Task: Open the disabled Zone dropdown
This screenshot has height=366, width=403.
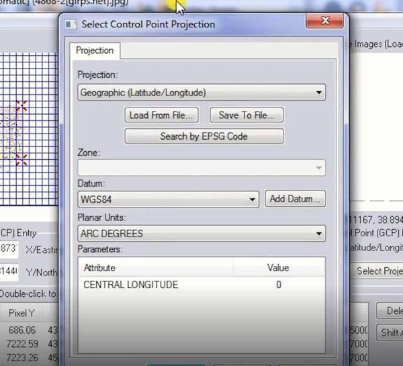Action: [201, 168]
